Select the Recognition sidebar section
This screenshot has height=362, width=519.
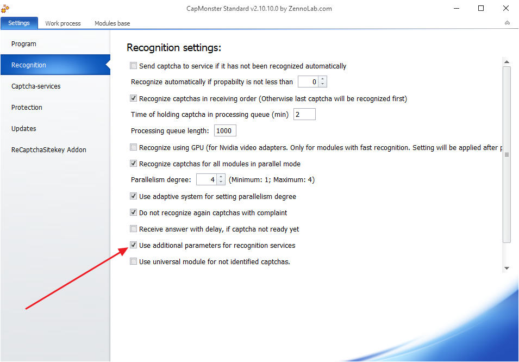point(55,65)
